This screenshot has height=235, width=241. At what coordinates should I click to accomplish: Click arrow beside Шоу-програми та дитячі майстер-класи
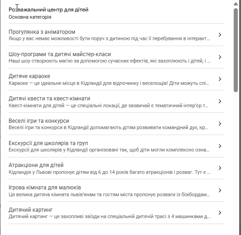pyautogui.click(x=220, y=57)
